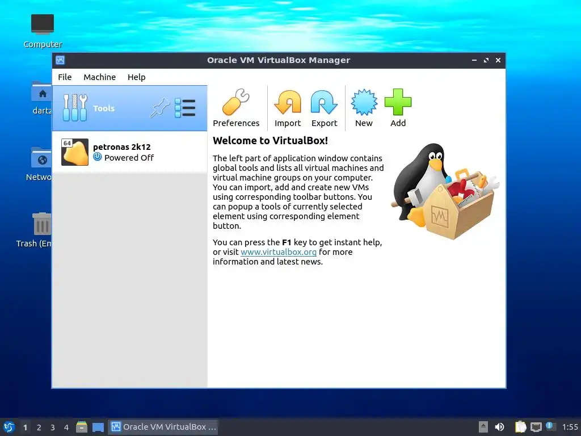This screenshot has width=581, height=436.
Task: Click the Powered Off status icon
Action: (x=97, y=157)
